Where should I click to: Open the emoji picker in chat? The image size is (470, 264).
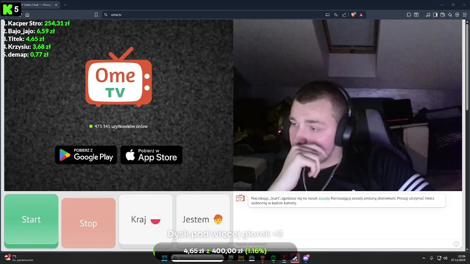coord(456,244)
